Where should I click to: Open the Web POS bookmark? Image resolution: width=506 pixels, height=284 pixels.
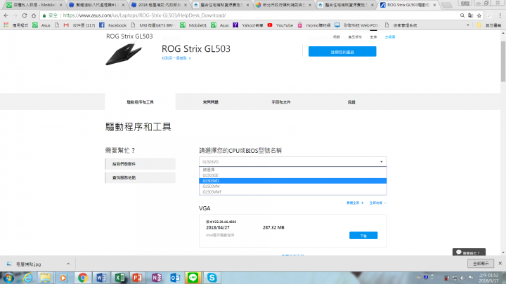[x=356, y=25]
